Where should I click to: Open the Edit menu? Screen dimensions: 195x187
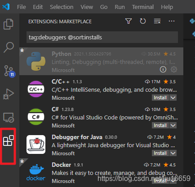pos(38,7)
